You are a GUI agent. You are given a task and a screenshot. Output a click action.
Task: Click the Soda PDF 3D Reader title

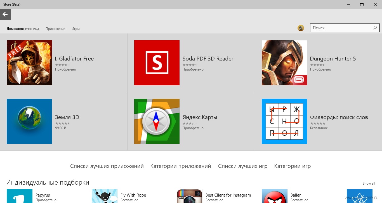coord(208,59)
